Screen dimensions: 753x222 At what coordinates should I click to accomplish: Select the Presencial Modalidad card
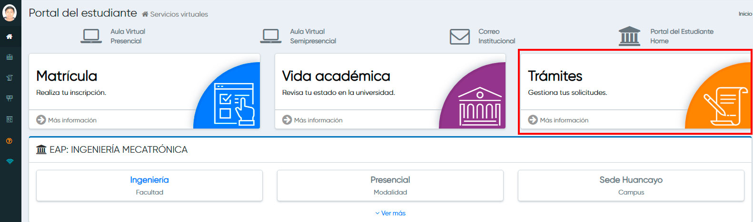point(390,185)
